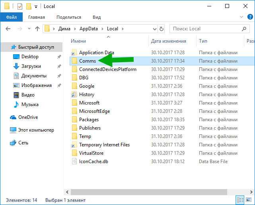The height and width of the screenshot is (205, 255).
Task: Click the New folder icon in quick access toolbar
Action: tap(29, 6)
